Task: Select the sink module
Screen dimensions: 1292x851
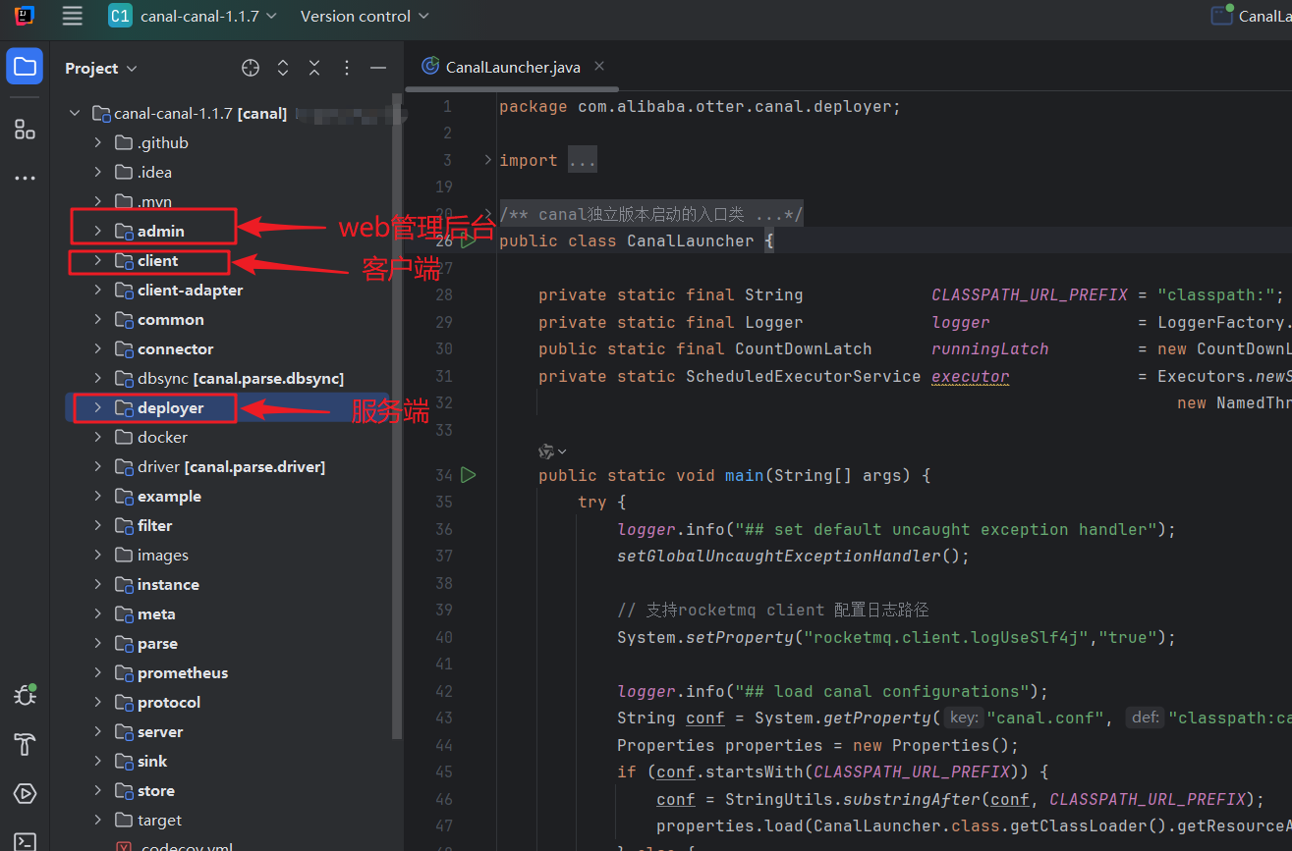Action: point(152,761)
